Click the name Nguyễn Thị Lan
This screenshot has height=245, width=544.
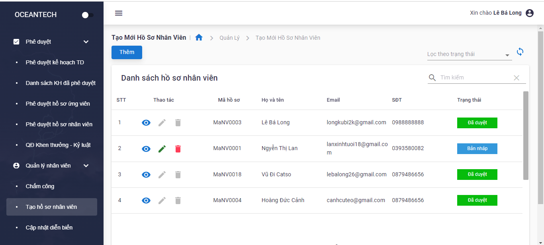point(280,149)
